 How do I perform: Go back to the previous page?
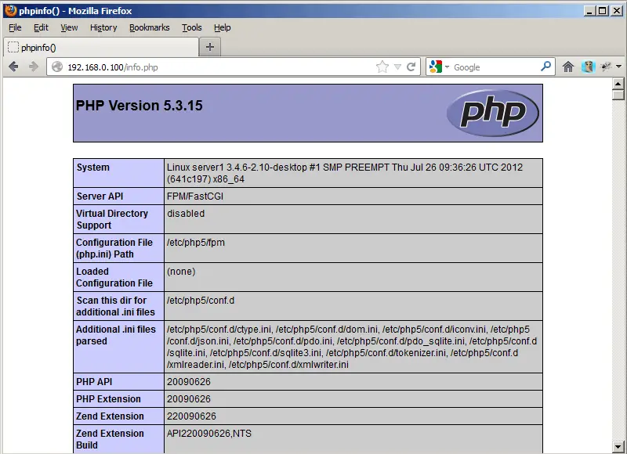13,67
